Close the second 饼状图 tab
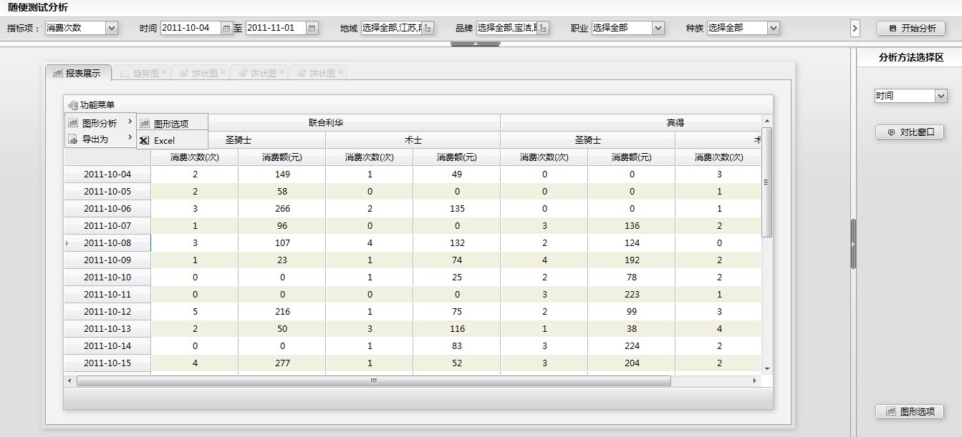The height and width of the screenshot is (437, 962). 282,72
